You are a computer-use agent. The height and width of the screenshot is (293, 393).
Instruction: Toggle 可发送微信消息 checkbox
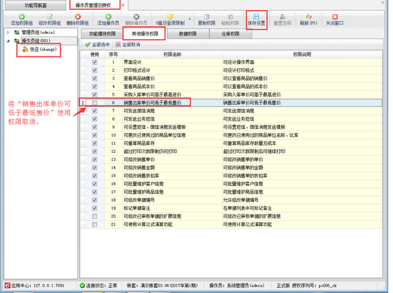pyautogui.click(x=94, y=111)
